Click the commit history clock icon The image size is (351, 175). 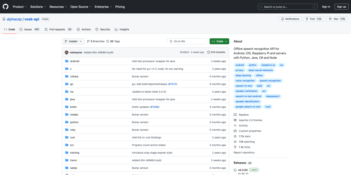point(209,52)
